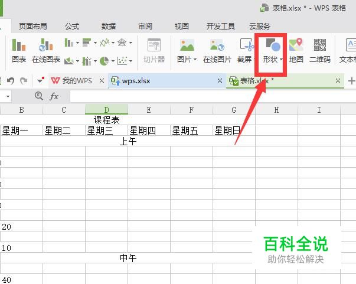Switch to the 审阅 tab
Viewport: 356px width, 284px height.
(x=145, y=27)
